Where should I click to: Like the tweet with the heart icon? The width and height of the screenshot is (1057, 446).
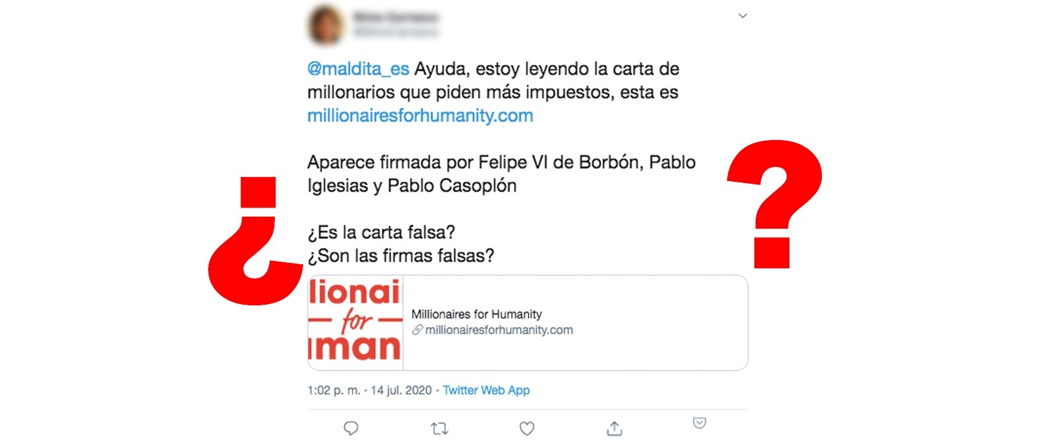[527, 429]
